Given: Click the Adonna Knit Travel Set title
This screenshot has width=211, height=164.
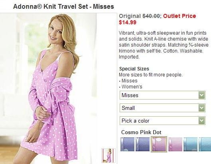Looking at the screenshot, I should (63, 6).
